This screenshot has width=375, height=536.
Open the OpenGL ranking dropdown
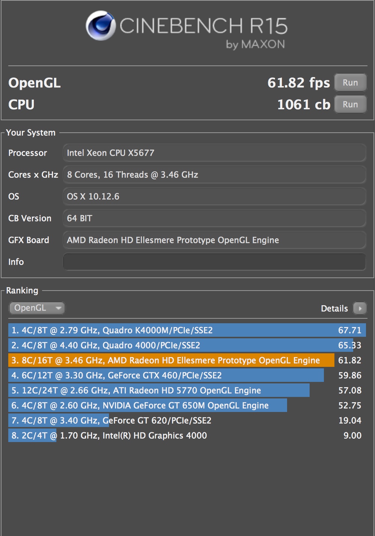point(37,308)
